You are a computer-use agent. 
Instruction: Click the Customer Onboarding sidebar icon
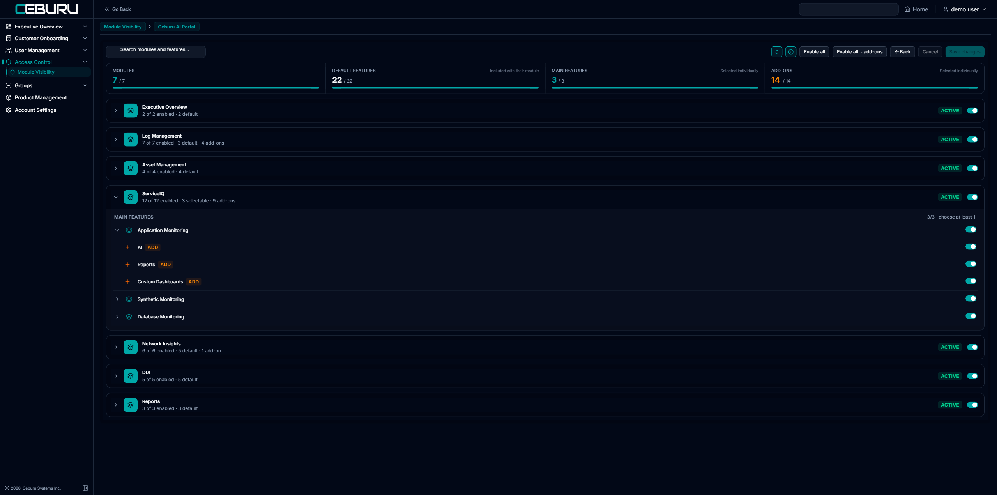tap(9, 38)
